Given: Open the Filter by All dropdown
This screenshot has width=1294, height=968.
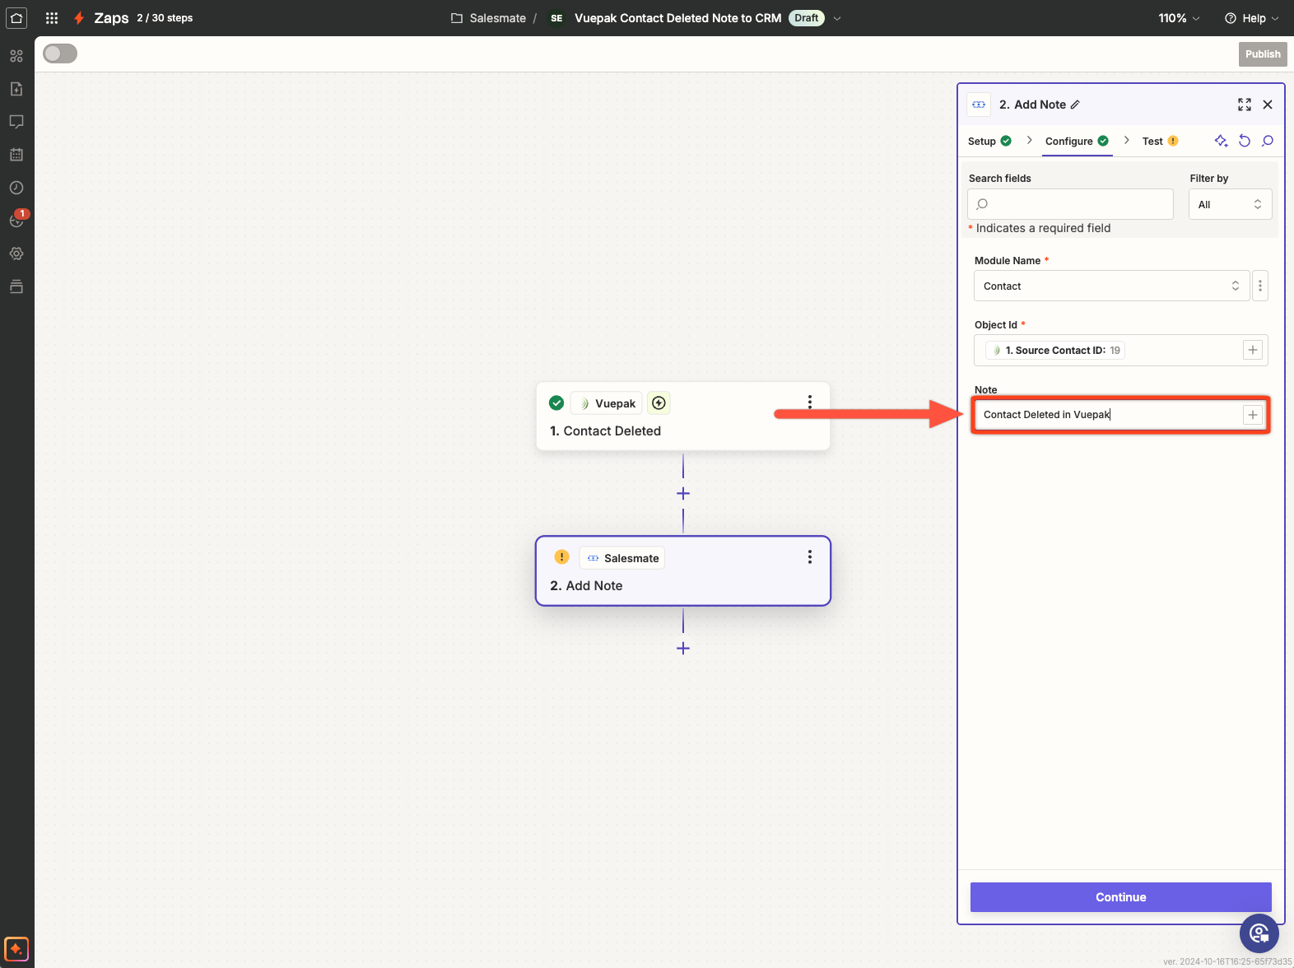Looking at the screenshot, I should click(x=1230, y=205).
